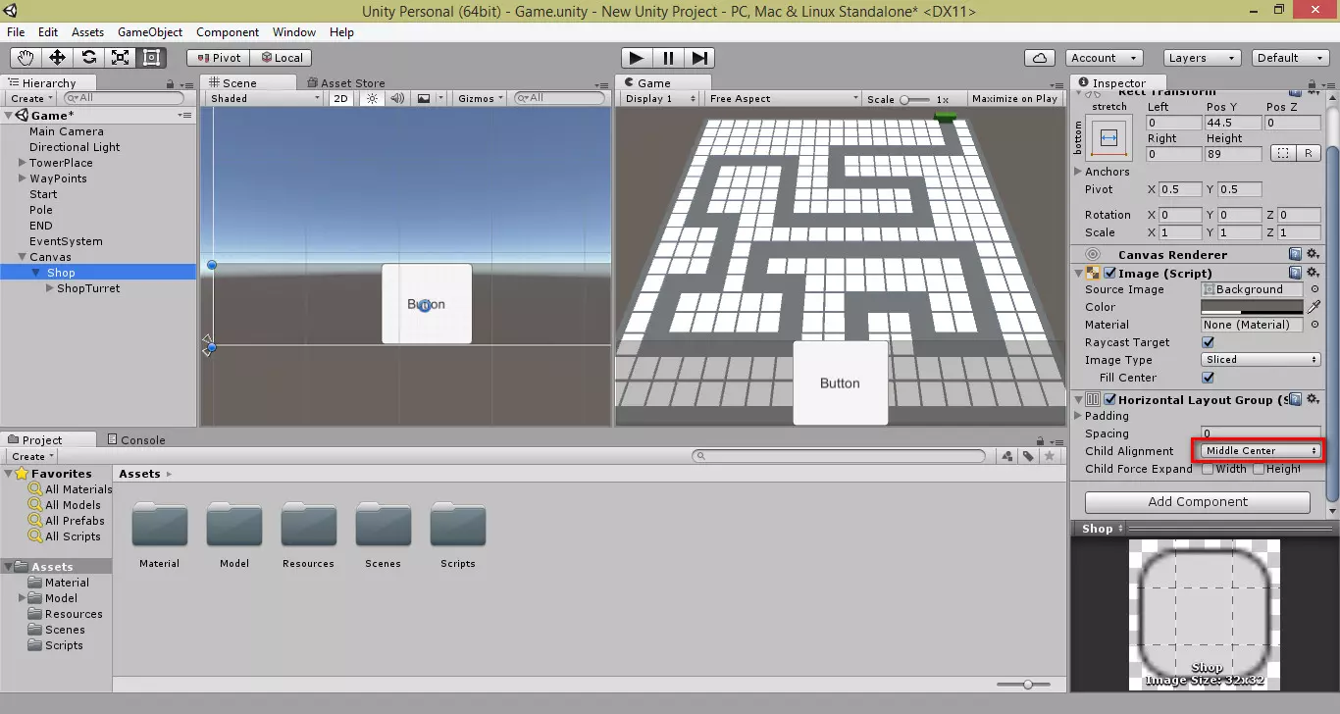
Task: Select the Move tool
Action: [x=58, y=58]
